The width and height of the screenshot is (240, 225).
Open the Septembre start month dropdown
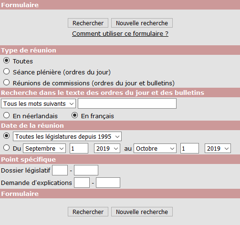pyautogui.click(x=44, y=148)
